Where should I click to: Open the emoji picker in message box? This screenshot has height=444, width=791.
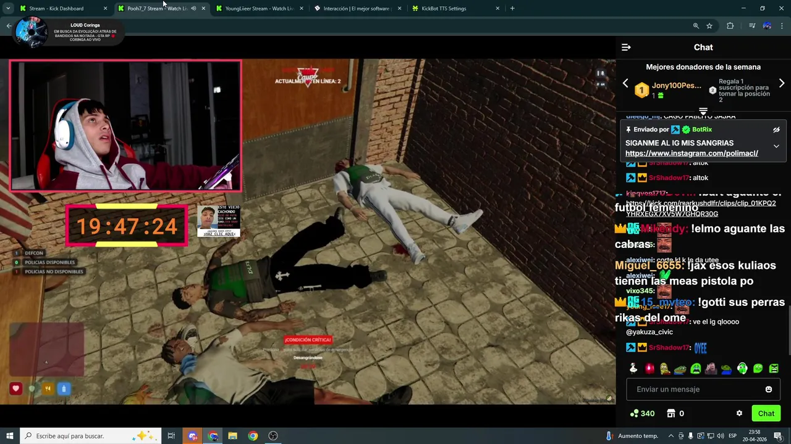click(x=769, y=389)
